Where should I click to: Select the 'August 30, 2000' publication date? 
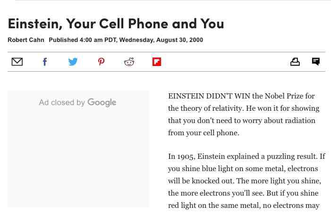click(178, 40)
